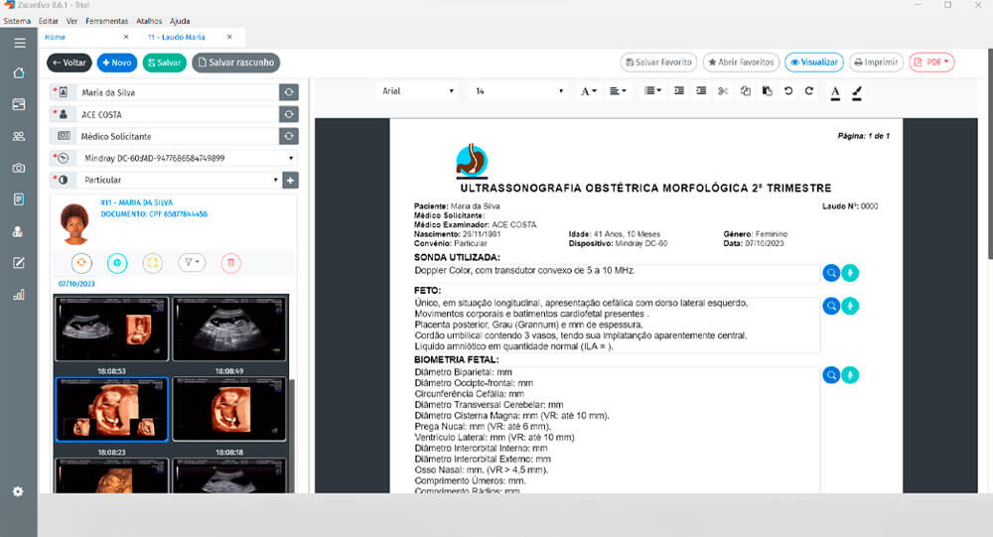Toggle Visualizar preview mode
Screen dimensions: 993x537
tap(814, 63)
